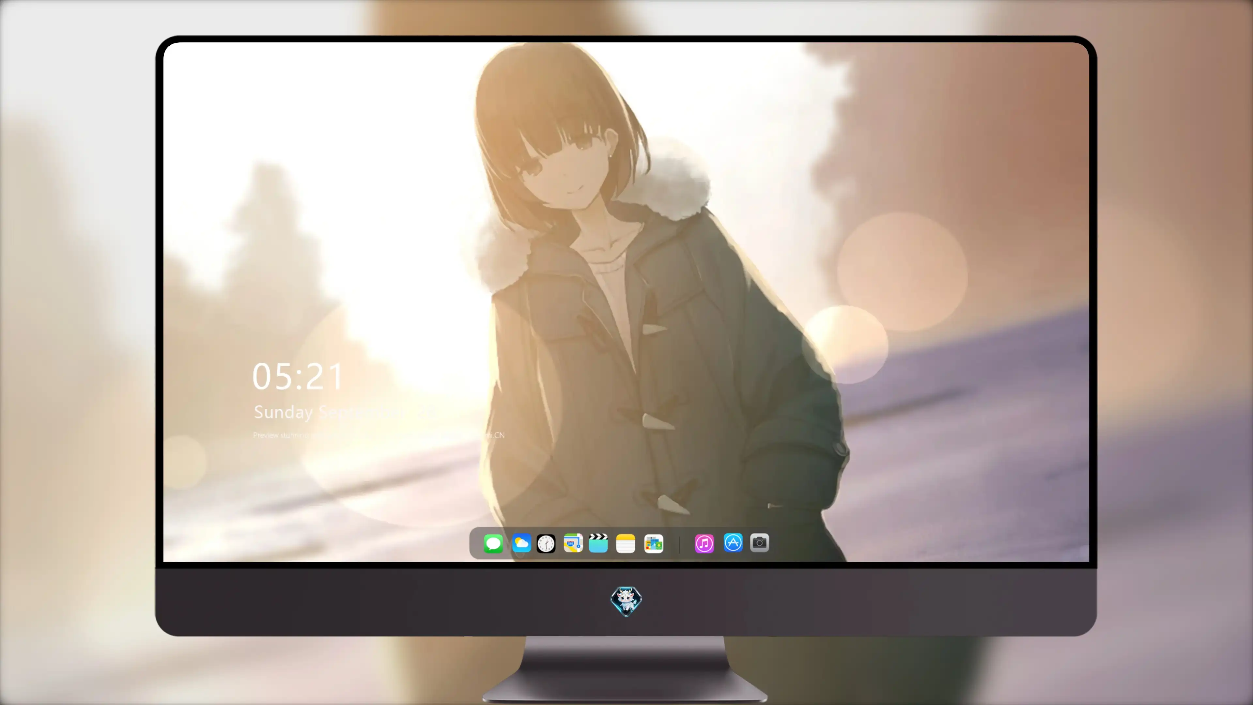The height and width of the screenshot is (705, 1253).
Task: Open the Newsstand icon in the dock
Action: tap(654, 543)
